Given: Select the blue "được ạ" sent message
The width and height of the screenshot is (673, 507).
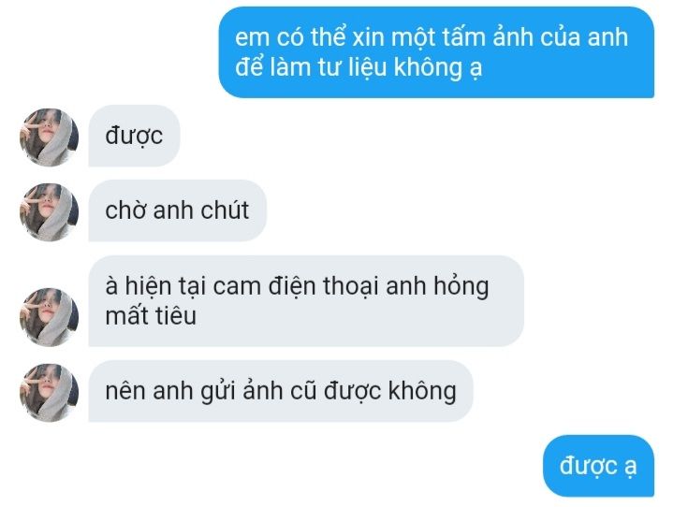Looking at the screenshot, I should pyautogui.click(x=598, y=466).
